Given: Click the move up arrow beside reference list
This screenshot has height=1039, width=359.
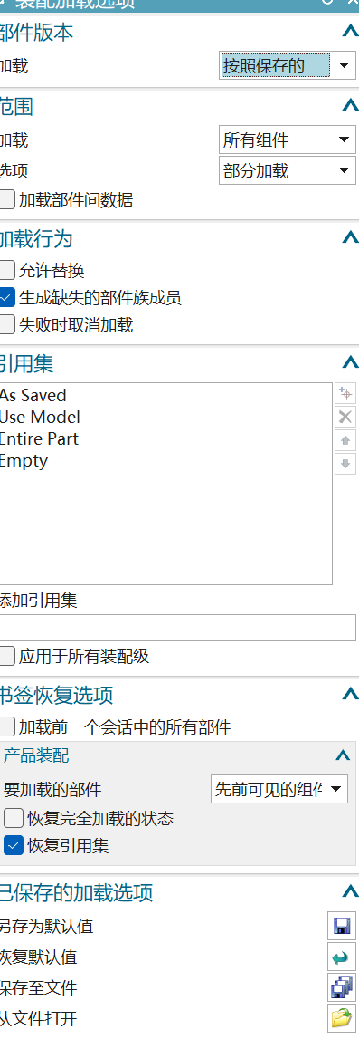Looking at the screenshot, I should click(x=345, y=440).
